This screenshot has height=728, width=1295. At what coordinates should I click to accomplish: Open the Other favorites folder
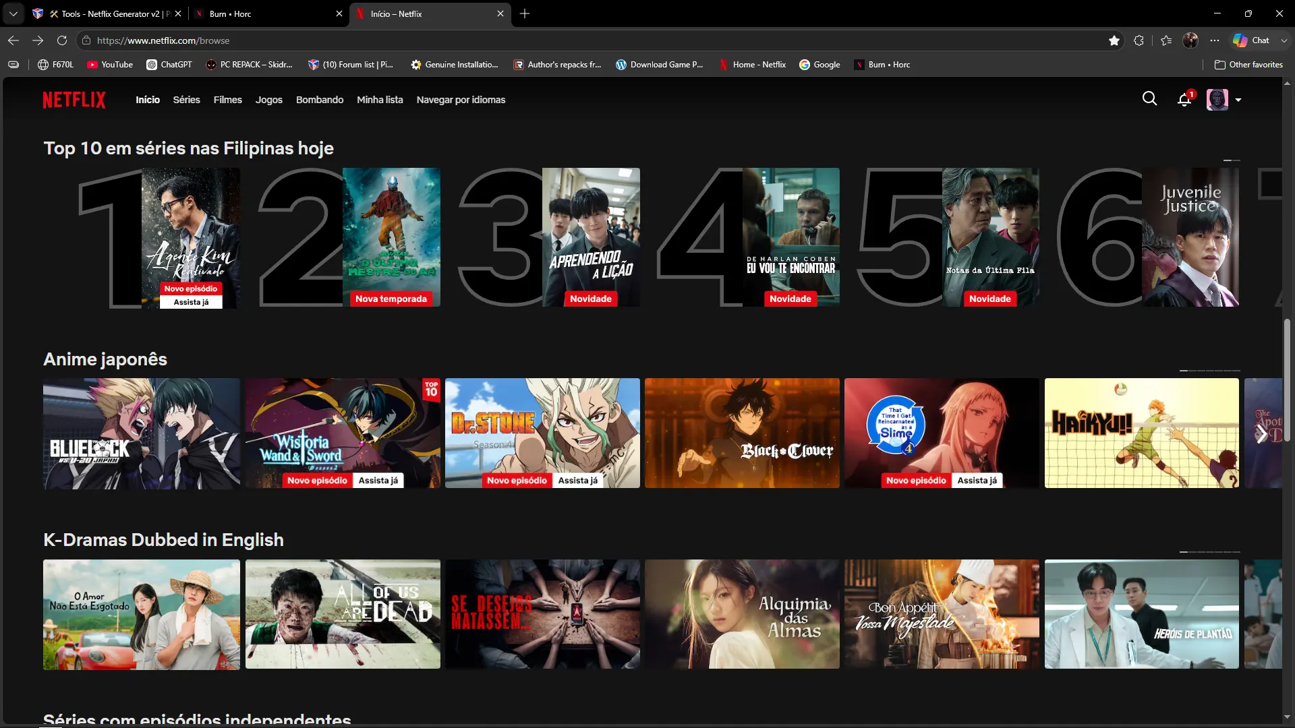pyautogui.click(x=1248, y=65)
